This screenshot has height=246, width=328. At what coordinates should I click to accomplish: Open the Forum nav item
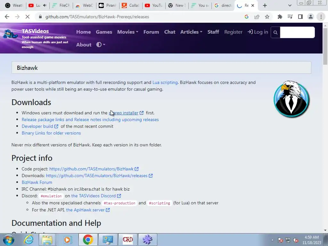pyautogui.click(x=151, y=32)
